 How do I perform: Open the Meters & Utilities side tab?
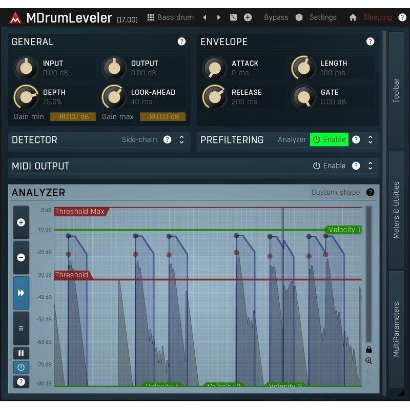[396, 210]
